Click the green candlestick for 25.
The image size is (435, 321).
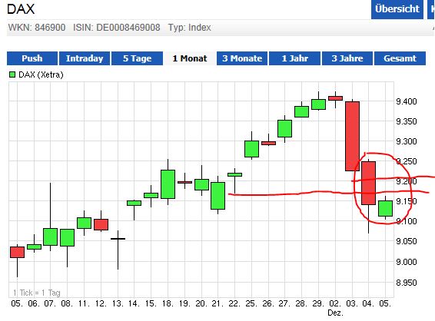coord(251,149)
